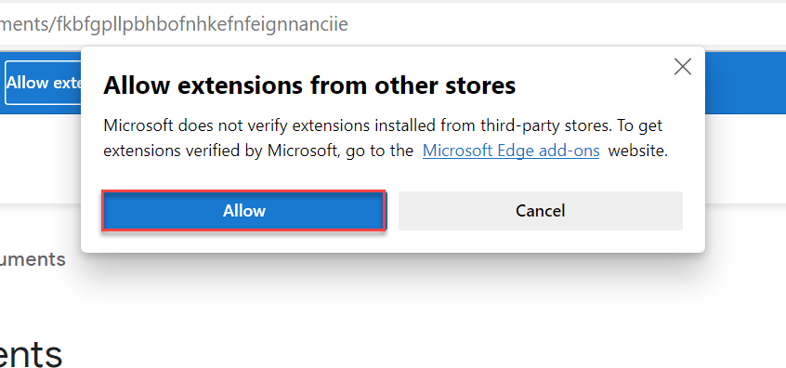Click the partially hidden 'Allow exte' banner button
This screenshot has height=368, width=786.
(43, 83)
